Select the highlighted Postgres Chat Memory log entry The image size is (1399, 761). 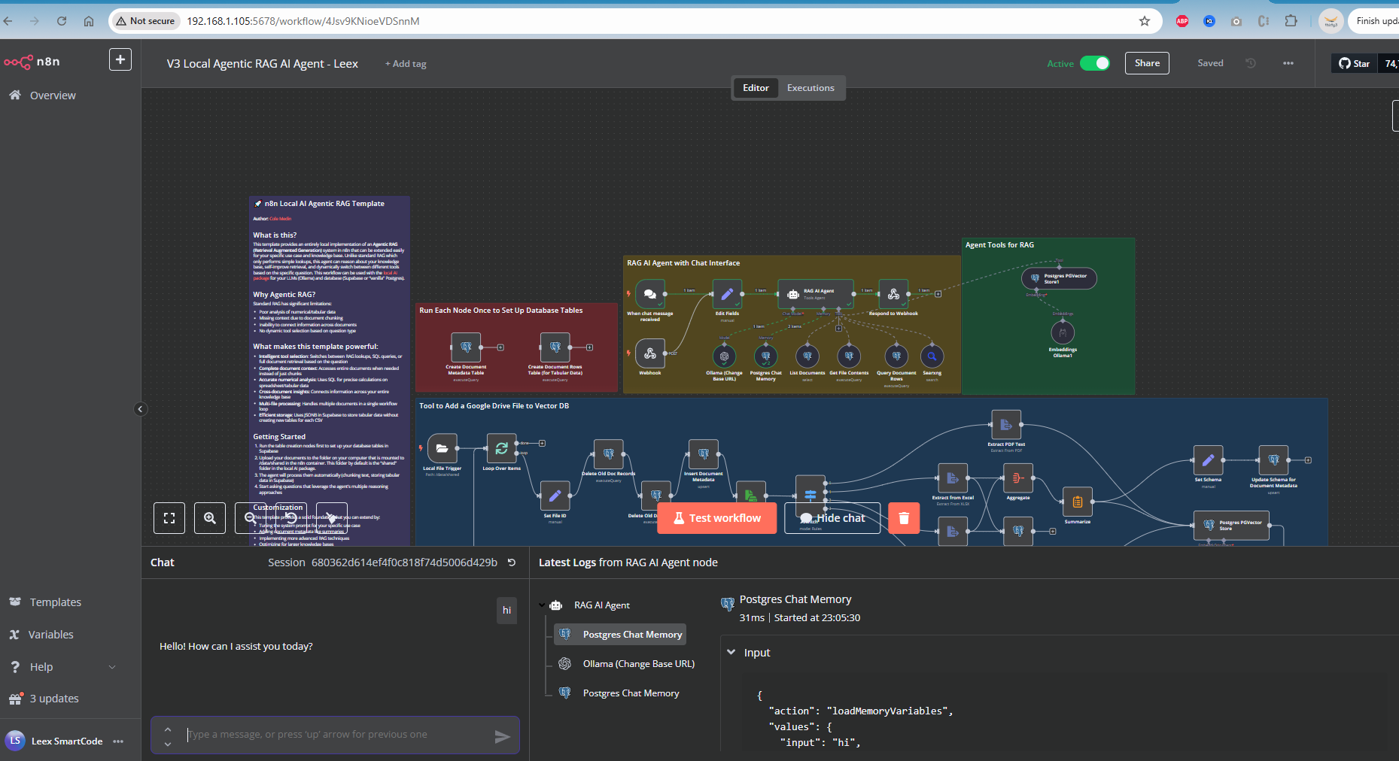point(620,635)
